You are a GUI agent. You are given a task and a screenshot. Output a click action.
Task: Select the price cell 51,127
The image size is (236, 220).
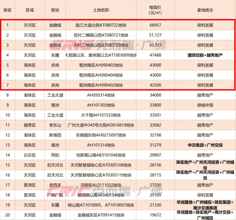tap(155, 35)
